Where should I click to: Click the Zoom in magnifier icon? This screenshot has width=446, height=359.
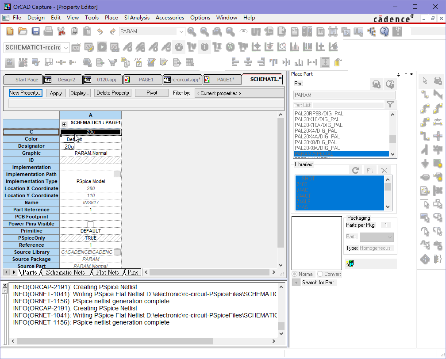click(x=192, y=31)
